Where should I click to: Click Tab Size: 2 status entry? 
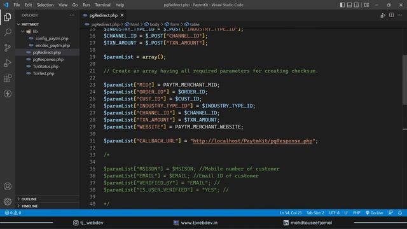tap(315, 213)
